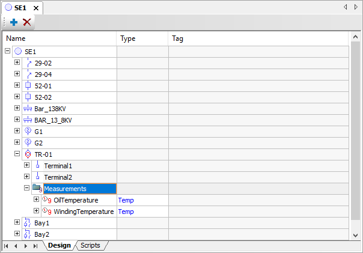Click the vertical scrollbar down arrow
Screen dimensions: 363x253
(355, 235)
